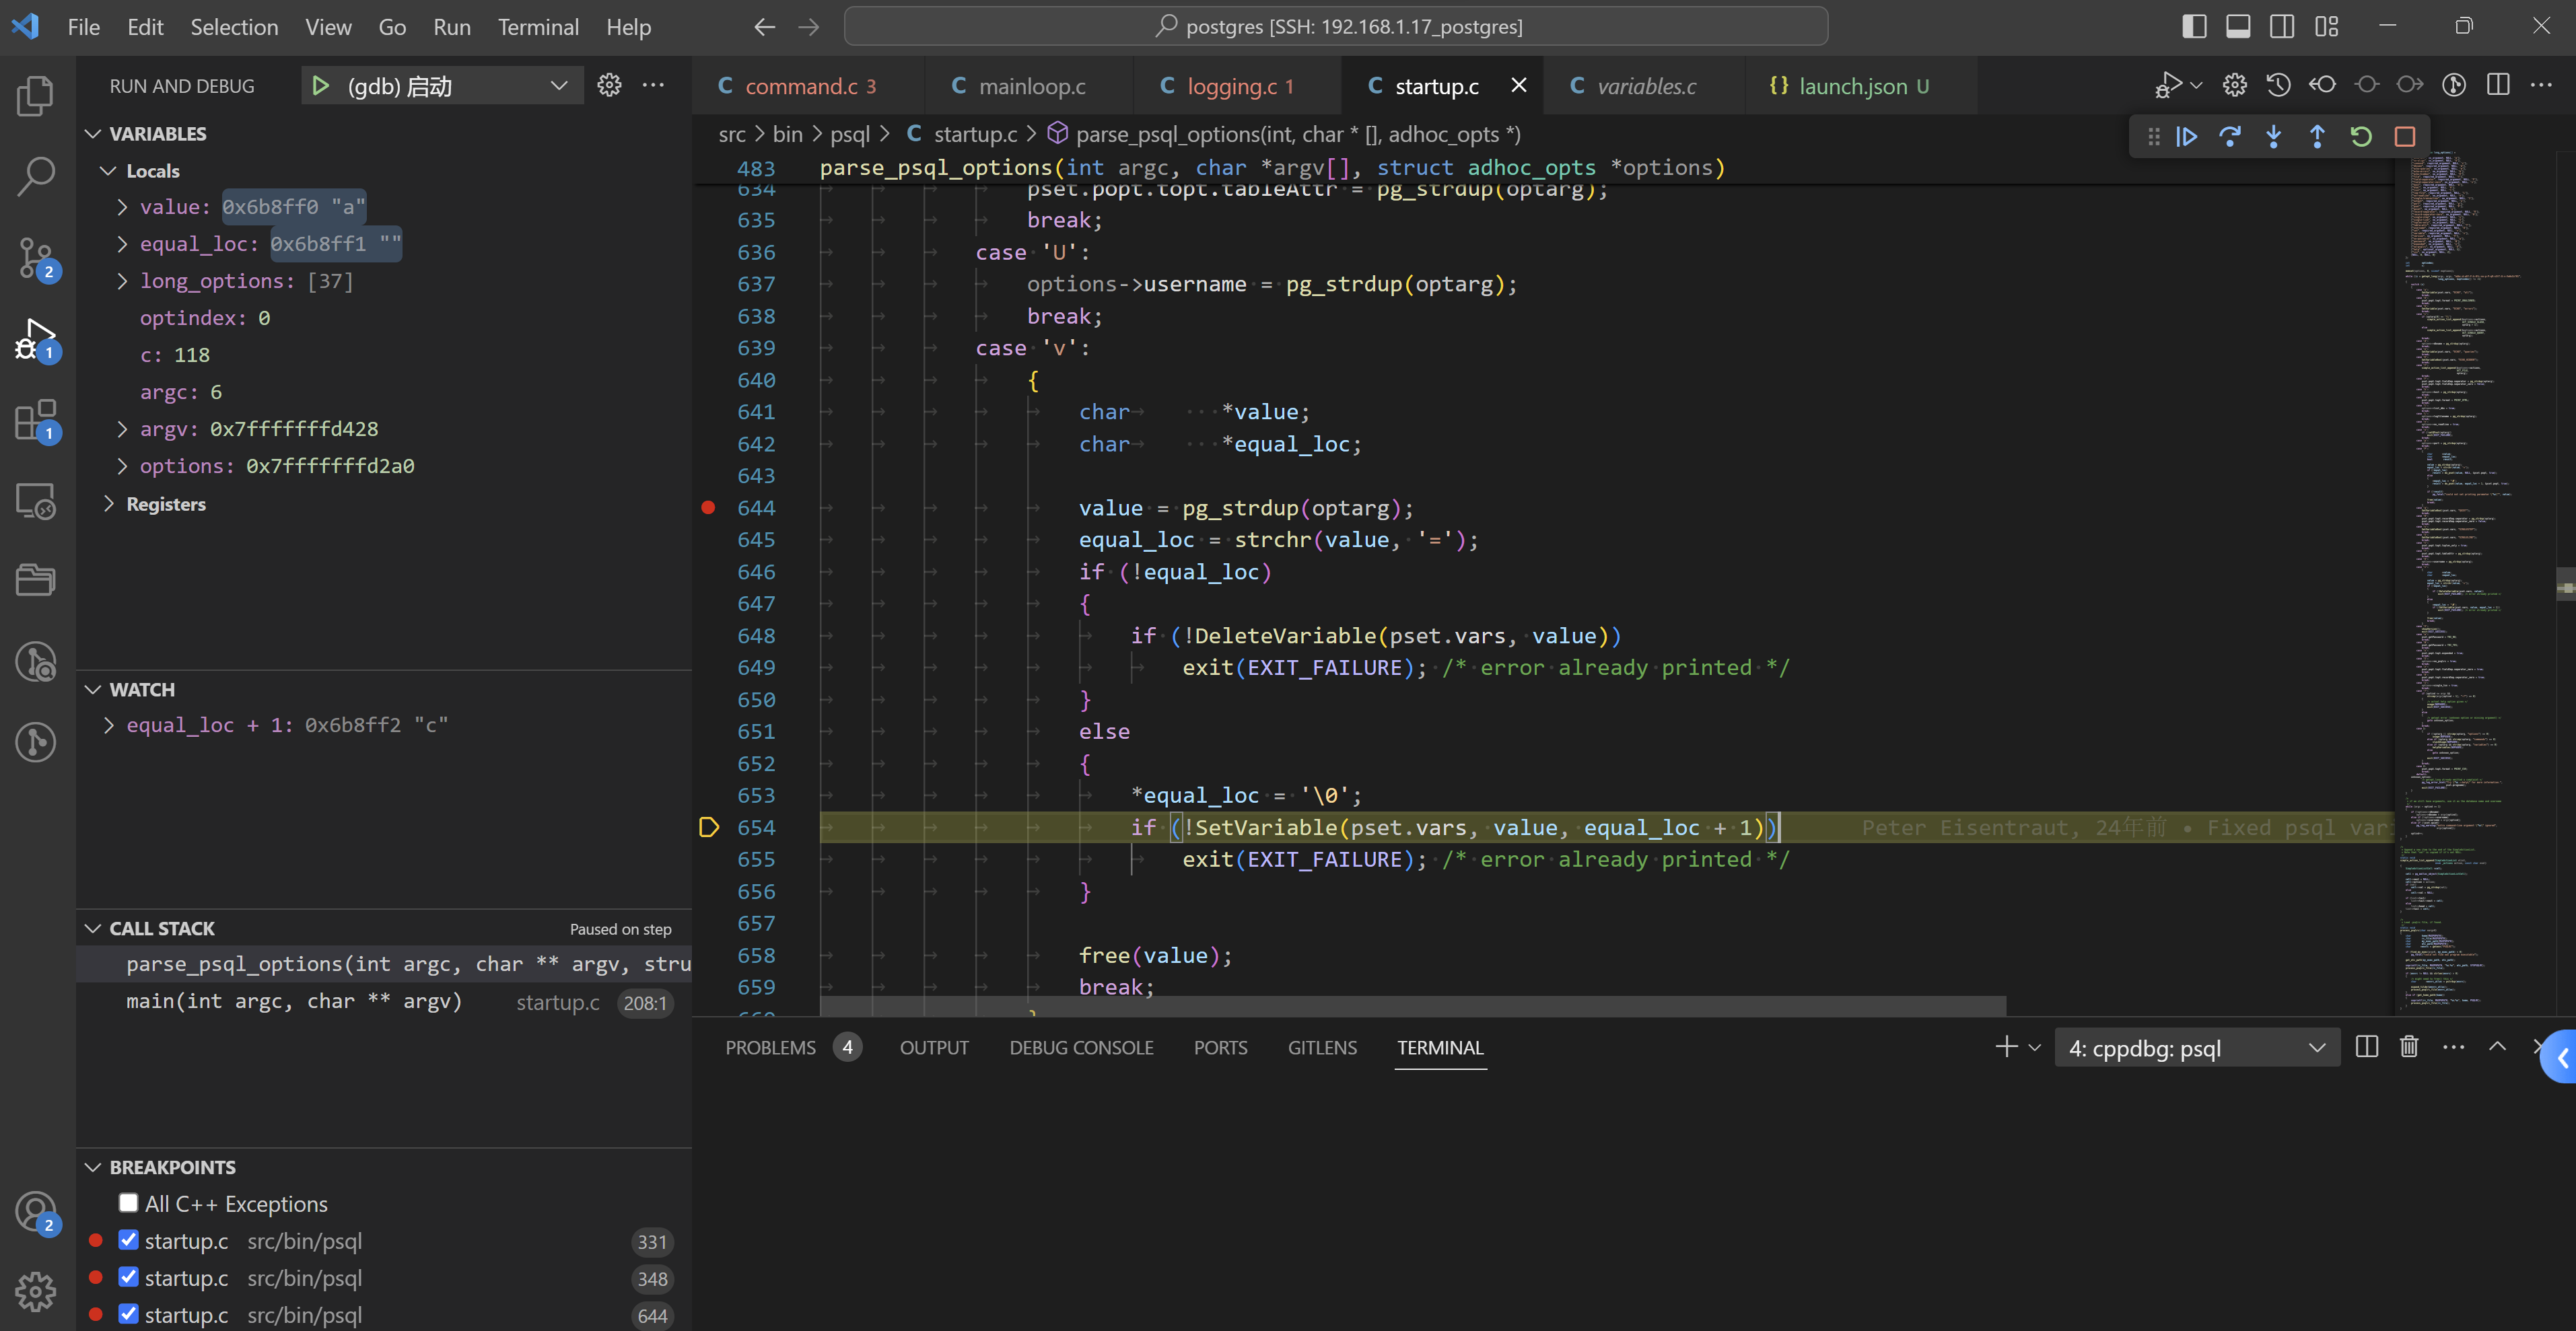
Task: Open terminal selector '4: cppdbg: psql' dropdown
Action: click(2195, 1048)
